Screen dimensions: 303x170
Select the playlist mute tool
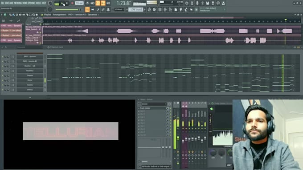(x=20, y=15)
